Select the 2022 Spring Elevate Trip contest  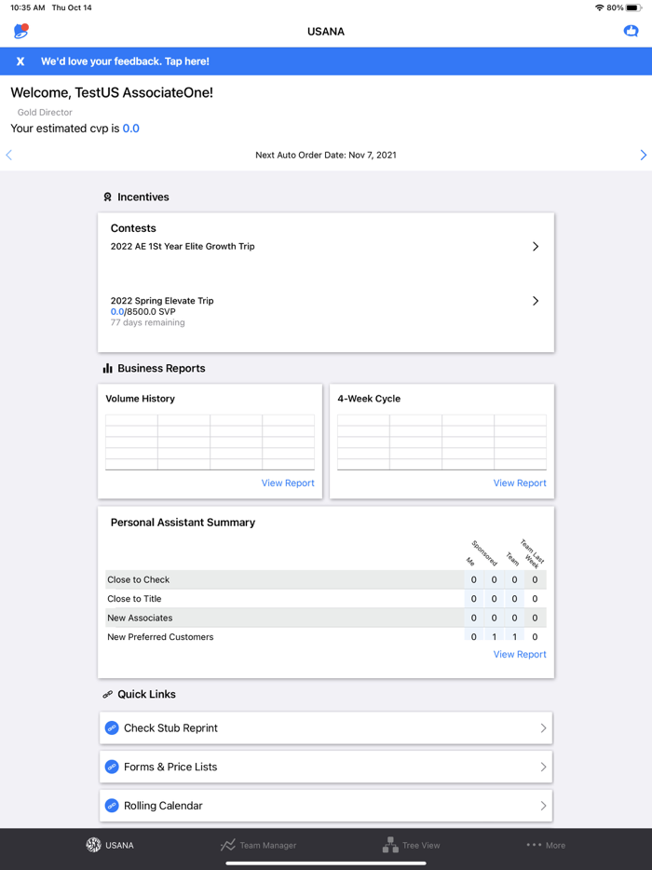pyautogui.click(x=326, y=311)
